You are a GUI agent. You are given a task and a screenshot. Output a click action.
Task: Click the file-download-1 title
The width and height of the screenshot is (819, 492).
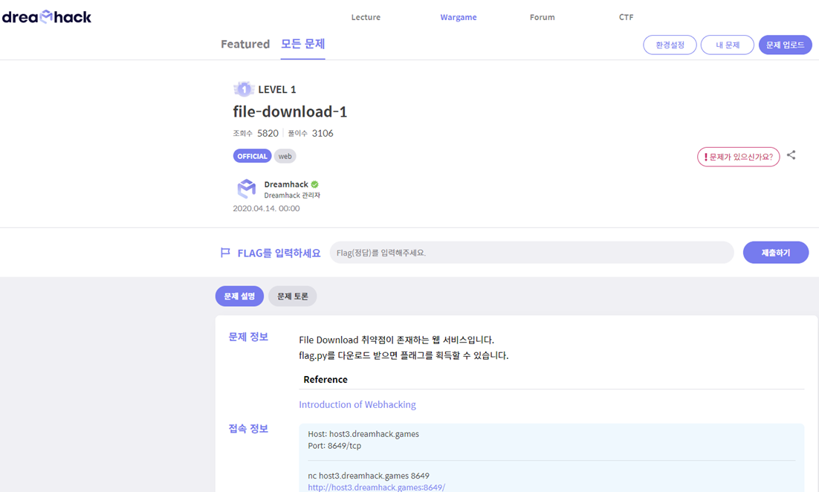(290, 111)
